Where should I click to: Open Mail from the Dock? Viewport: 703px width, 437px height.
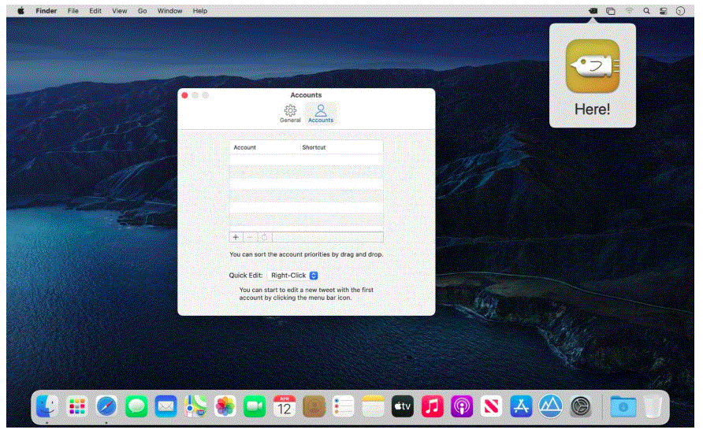(166, 407)
